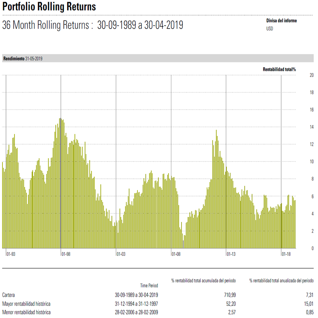Click the Rendimiento 31-05-2019 header bar

click(x=157, y=58)
